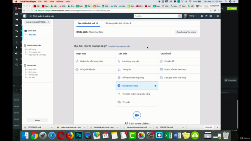Select Tìm kiếm khách hàng tiềm năng objective
Viewport: 251px width, 141px height.
point(137,94)
